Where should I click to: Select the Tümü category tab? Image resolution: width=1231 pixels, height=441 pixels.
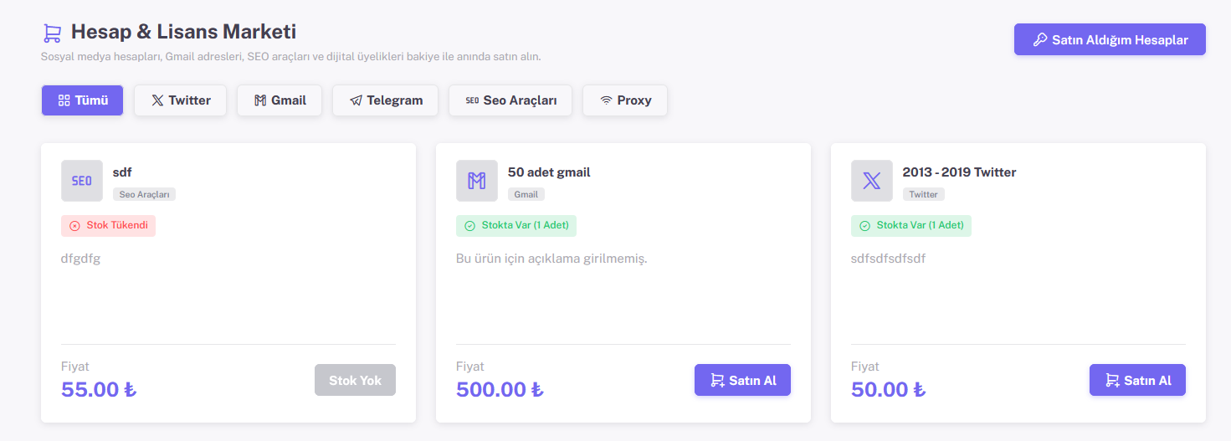[83, 100]
